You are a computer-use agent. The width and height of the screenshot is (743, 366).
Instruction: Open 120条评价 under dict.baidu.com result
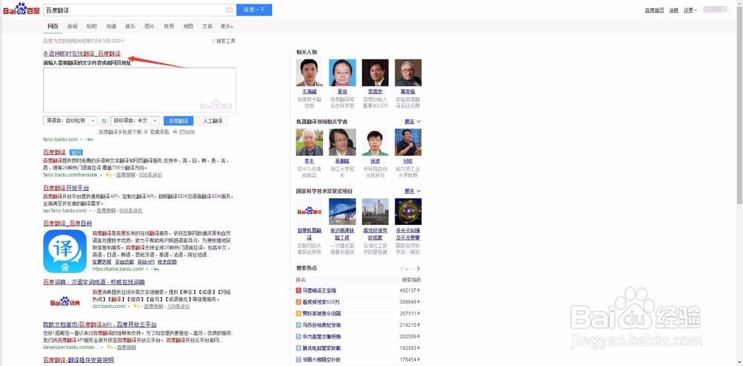(179, 307)
